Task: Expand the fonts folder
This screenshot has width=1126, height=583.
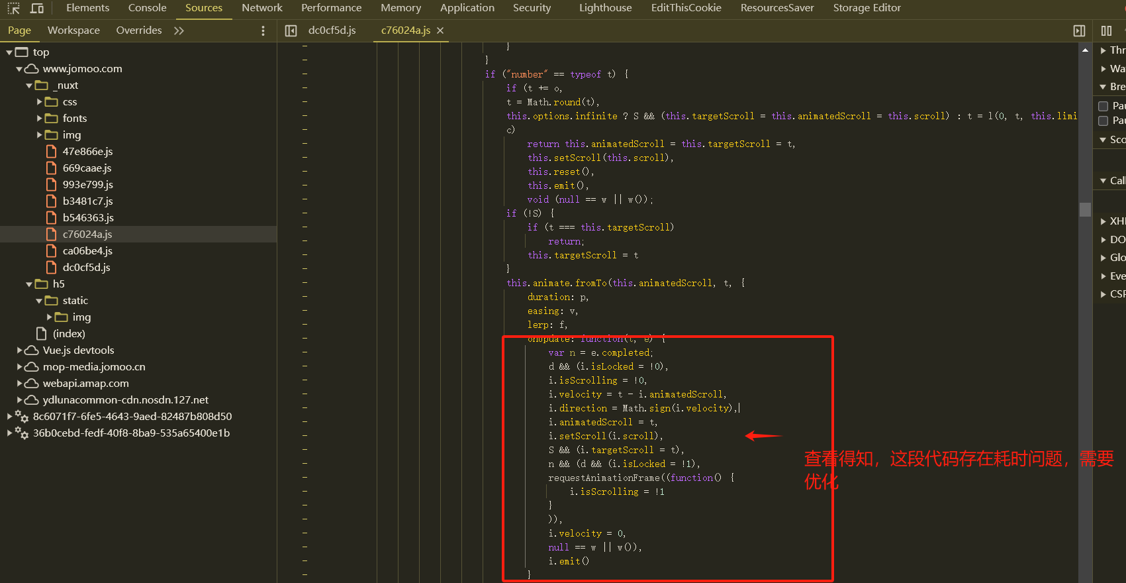Action: point(39,119)
